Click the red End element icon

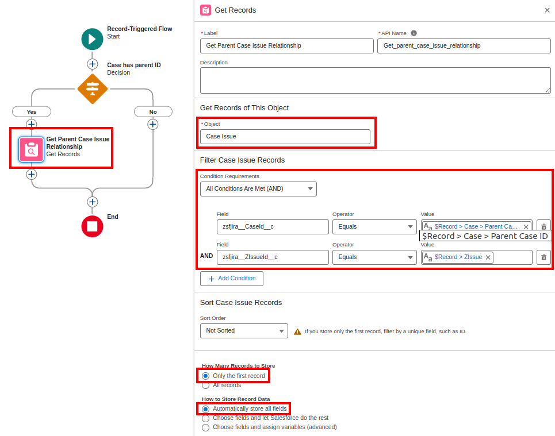tap(92, 226)
